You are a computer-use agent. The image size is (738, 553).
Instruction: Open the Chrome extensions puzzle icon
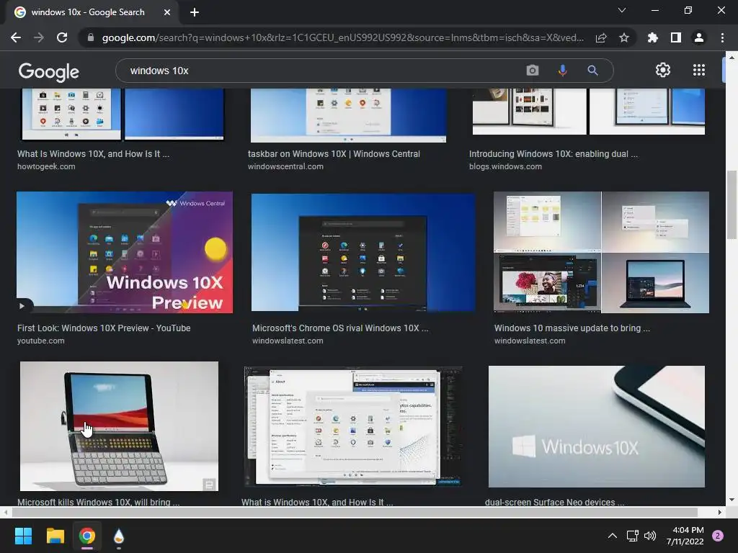click(653, 37)
